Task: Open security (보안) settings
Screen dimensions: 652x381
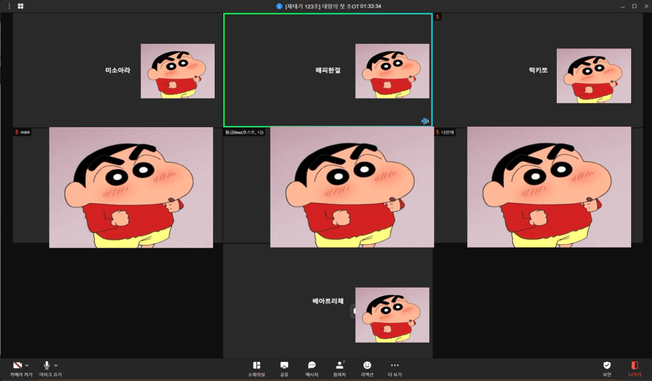Action: (607, 369)
